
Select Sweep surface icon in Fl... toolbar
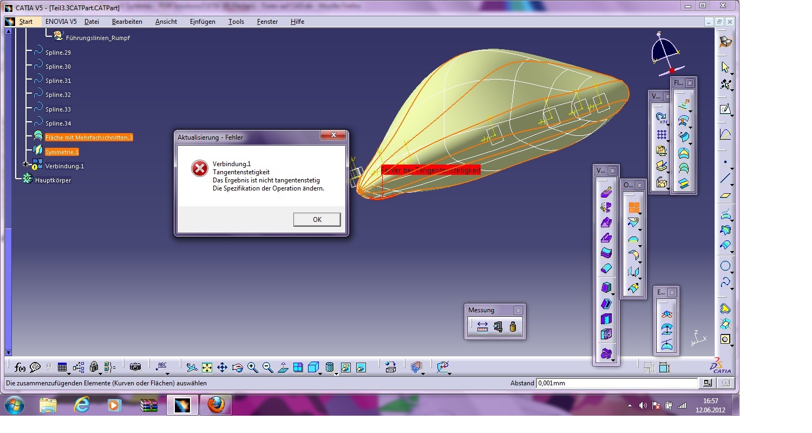pos(684,121)
